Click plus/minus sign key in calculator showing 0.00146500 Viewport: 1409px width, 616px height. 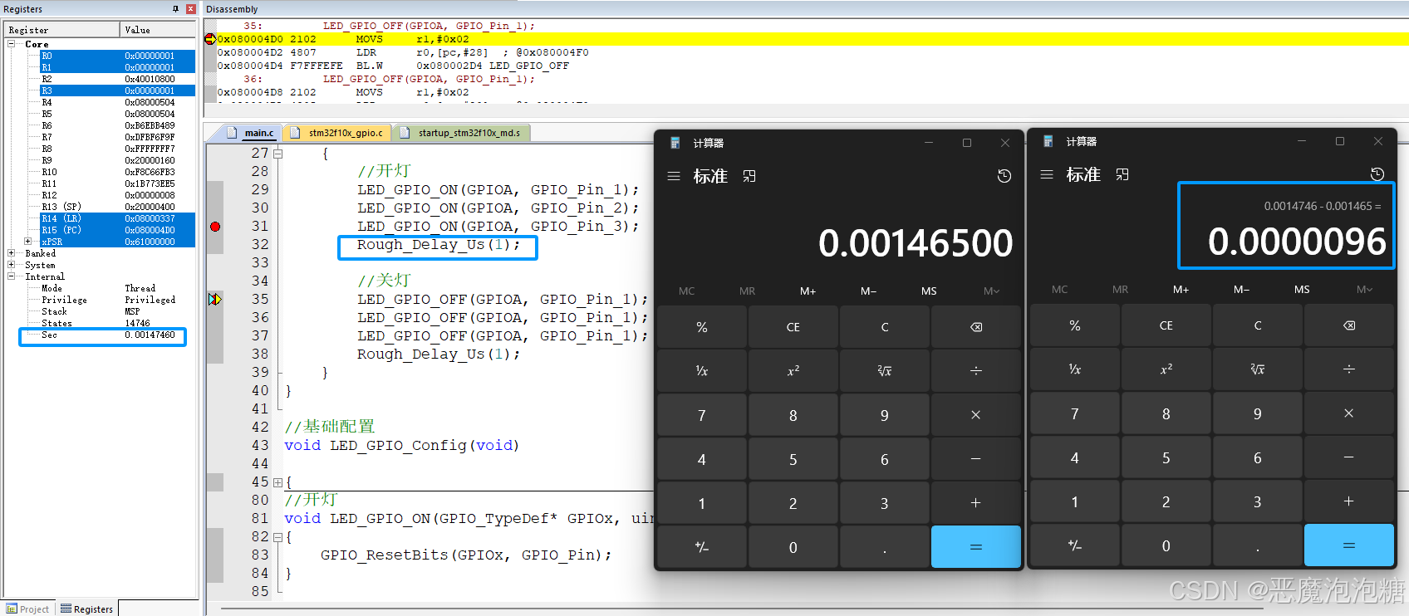coord(702,547)
